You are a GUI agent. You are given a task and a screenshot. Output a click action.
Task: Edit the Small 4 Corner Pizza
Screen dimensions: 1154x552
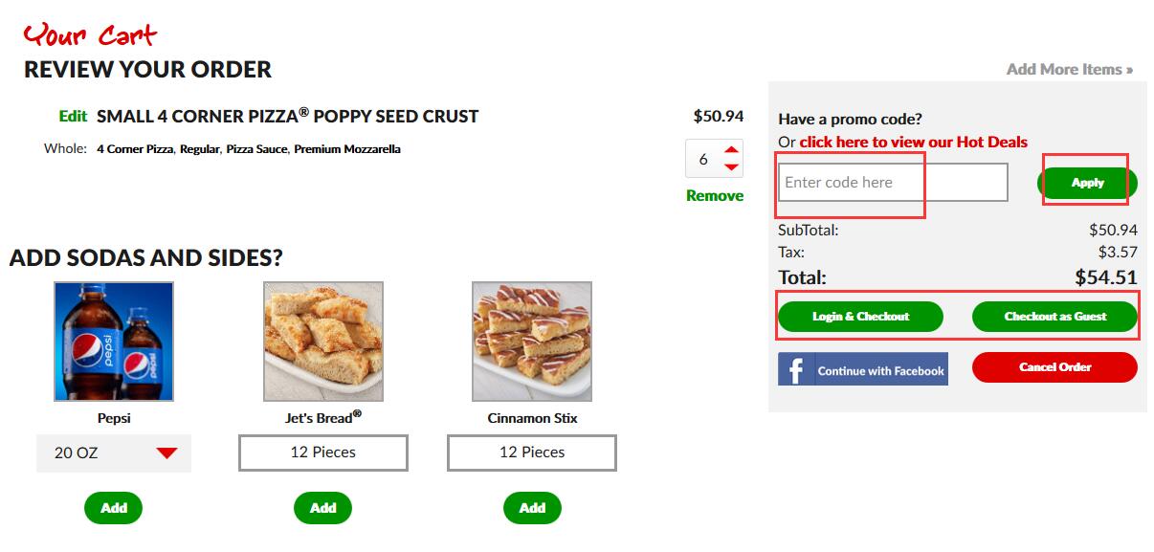(x=73, y=117)
